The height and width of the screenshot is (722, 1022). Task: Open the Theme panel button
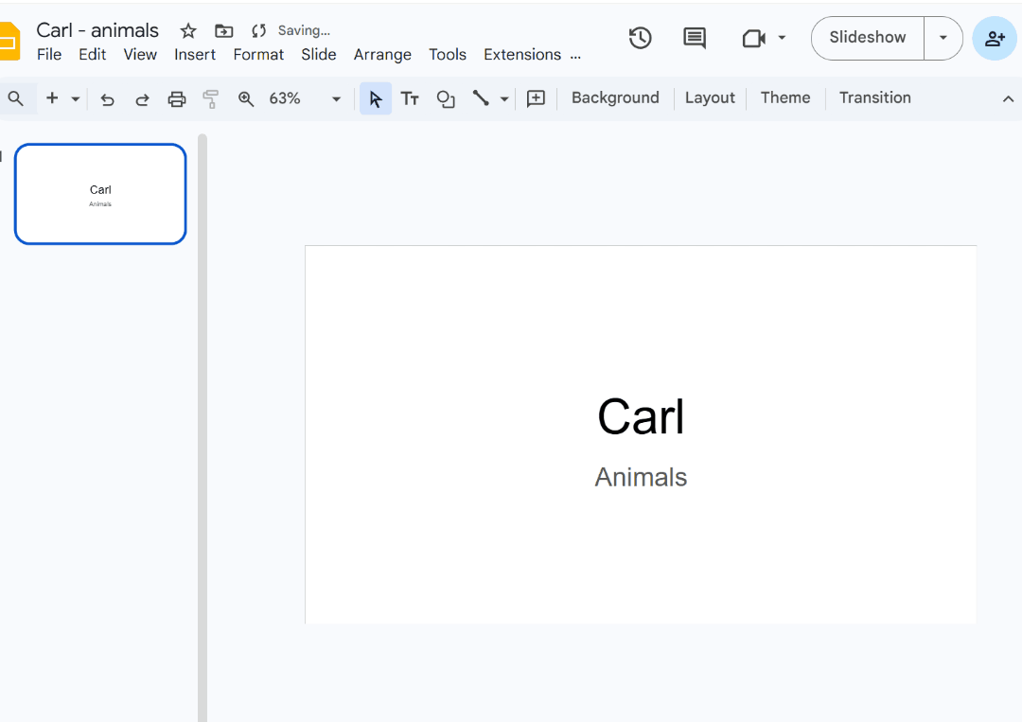point(785,97)
